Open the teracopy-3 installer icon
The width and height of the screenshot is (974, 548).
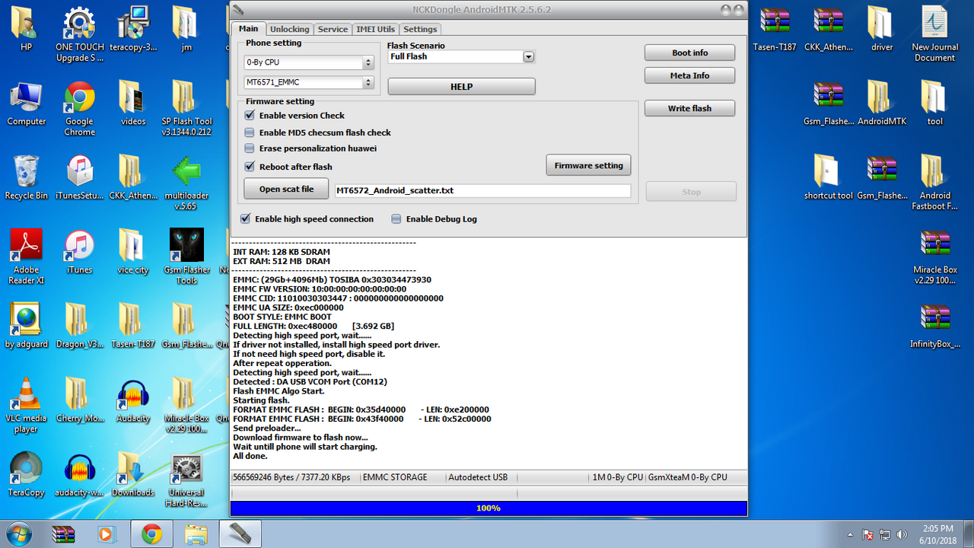pyautogui.click(x=133, y=29)
